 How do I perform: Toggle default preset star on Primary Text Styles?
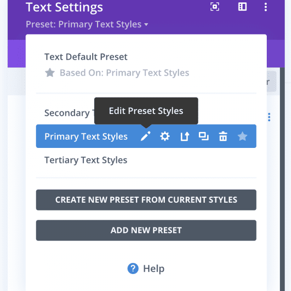coord(242,136)
